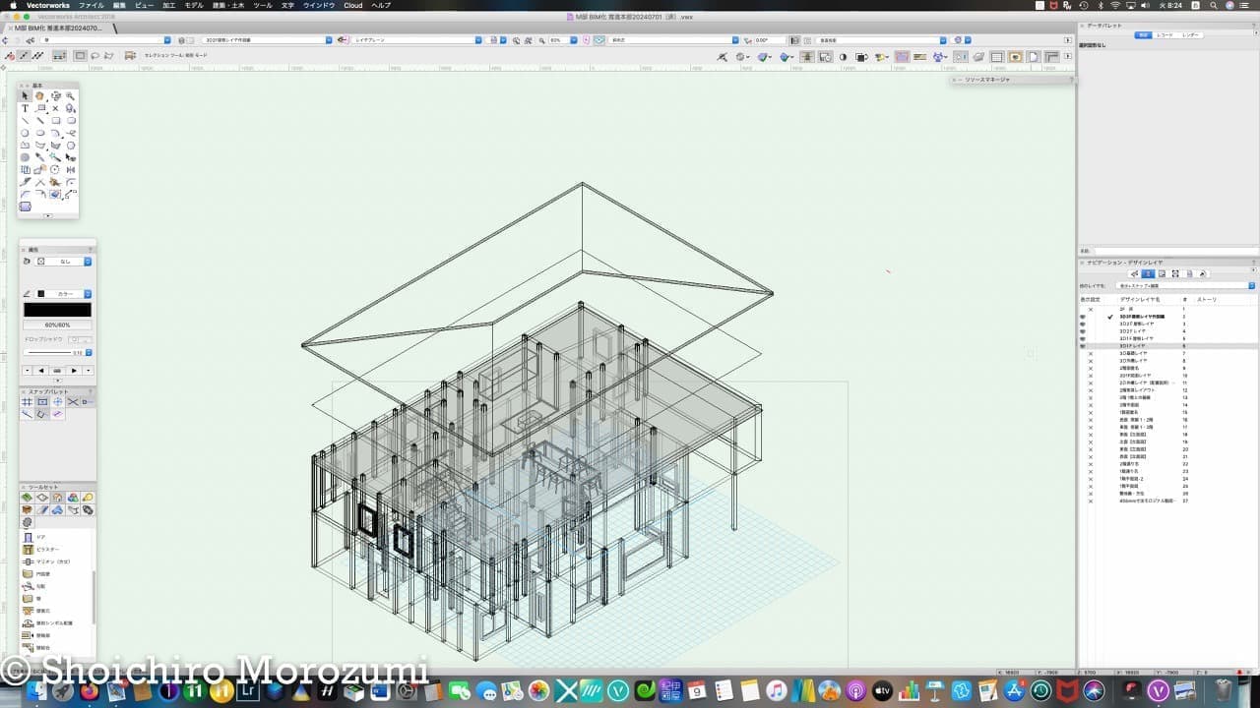This screenshot has height=708, width=1260.
Task: Click the デザインレイヤ名 column header
Action: tap(1140, 299)
